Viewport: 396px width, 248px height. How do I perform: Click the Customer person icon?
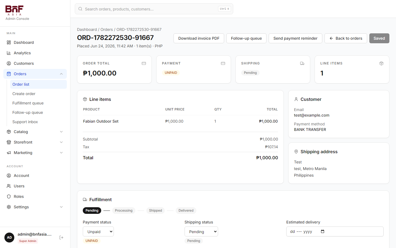(296, 99)
